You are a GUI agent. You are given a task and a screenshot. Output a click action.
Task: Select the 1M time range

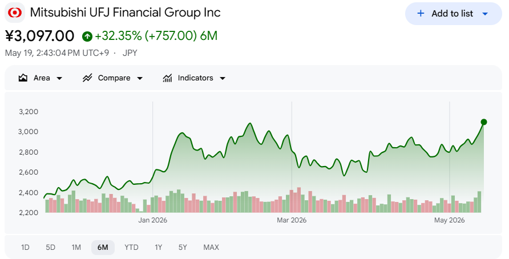[76, 248]
